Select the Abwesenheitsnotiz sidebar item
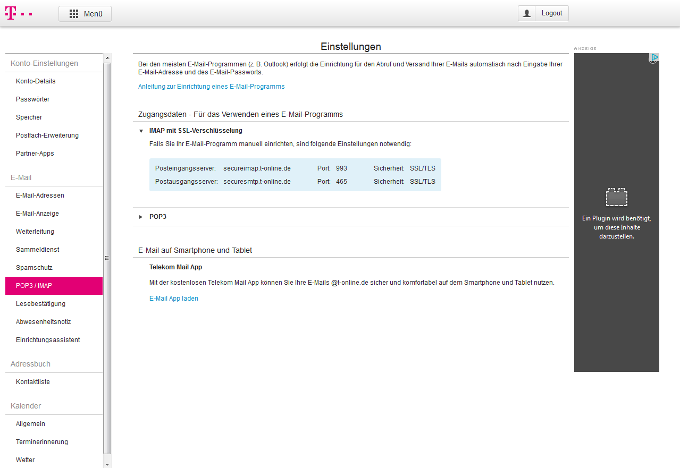Viewport: 680px width, 468px height. click(43, 322)
